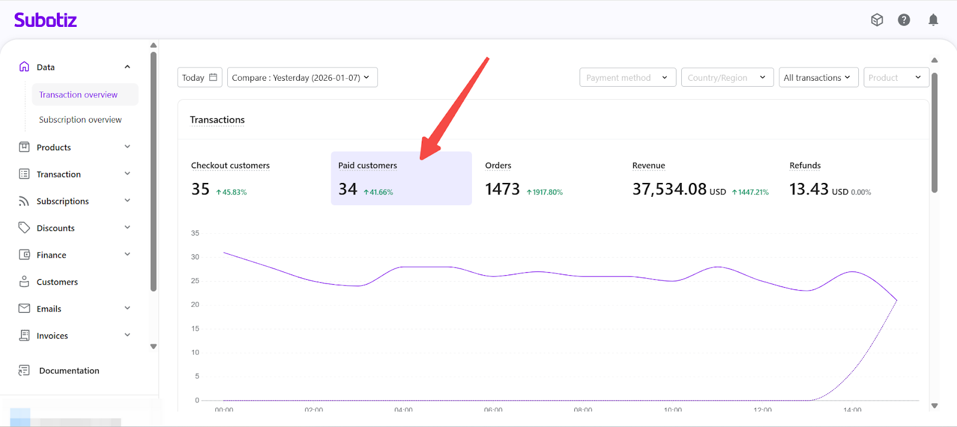Image resolution: width=957 pixels, height=427 pixels.
Task: Click the notification bell icon
Action: click(932, 20)
